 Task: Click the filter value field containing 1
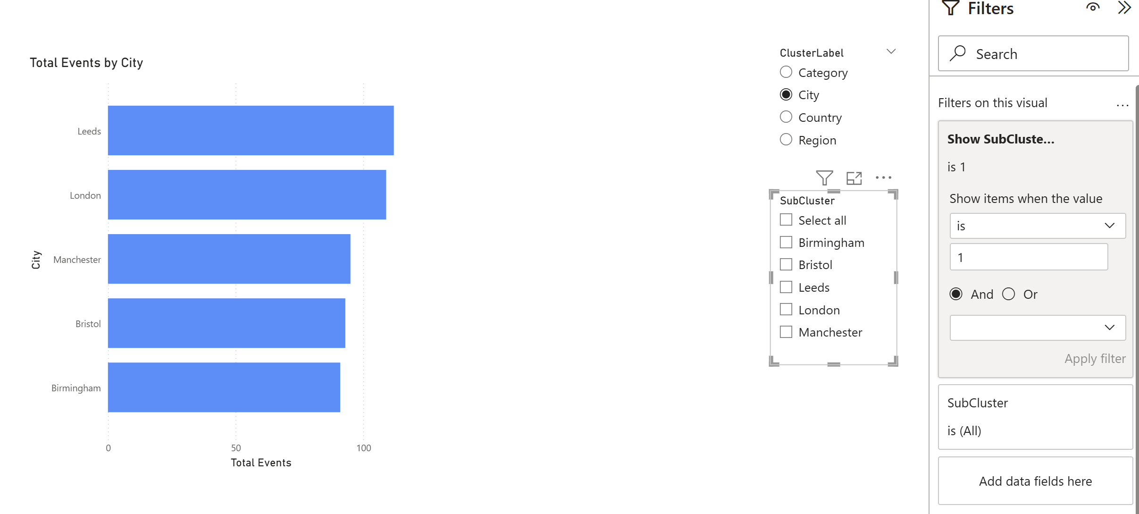click(1029, 257)
